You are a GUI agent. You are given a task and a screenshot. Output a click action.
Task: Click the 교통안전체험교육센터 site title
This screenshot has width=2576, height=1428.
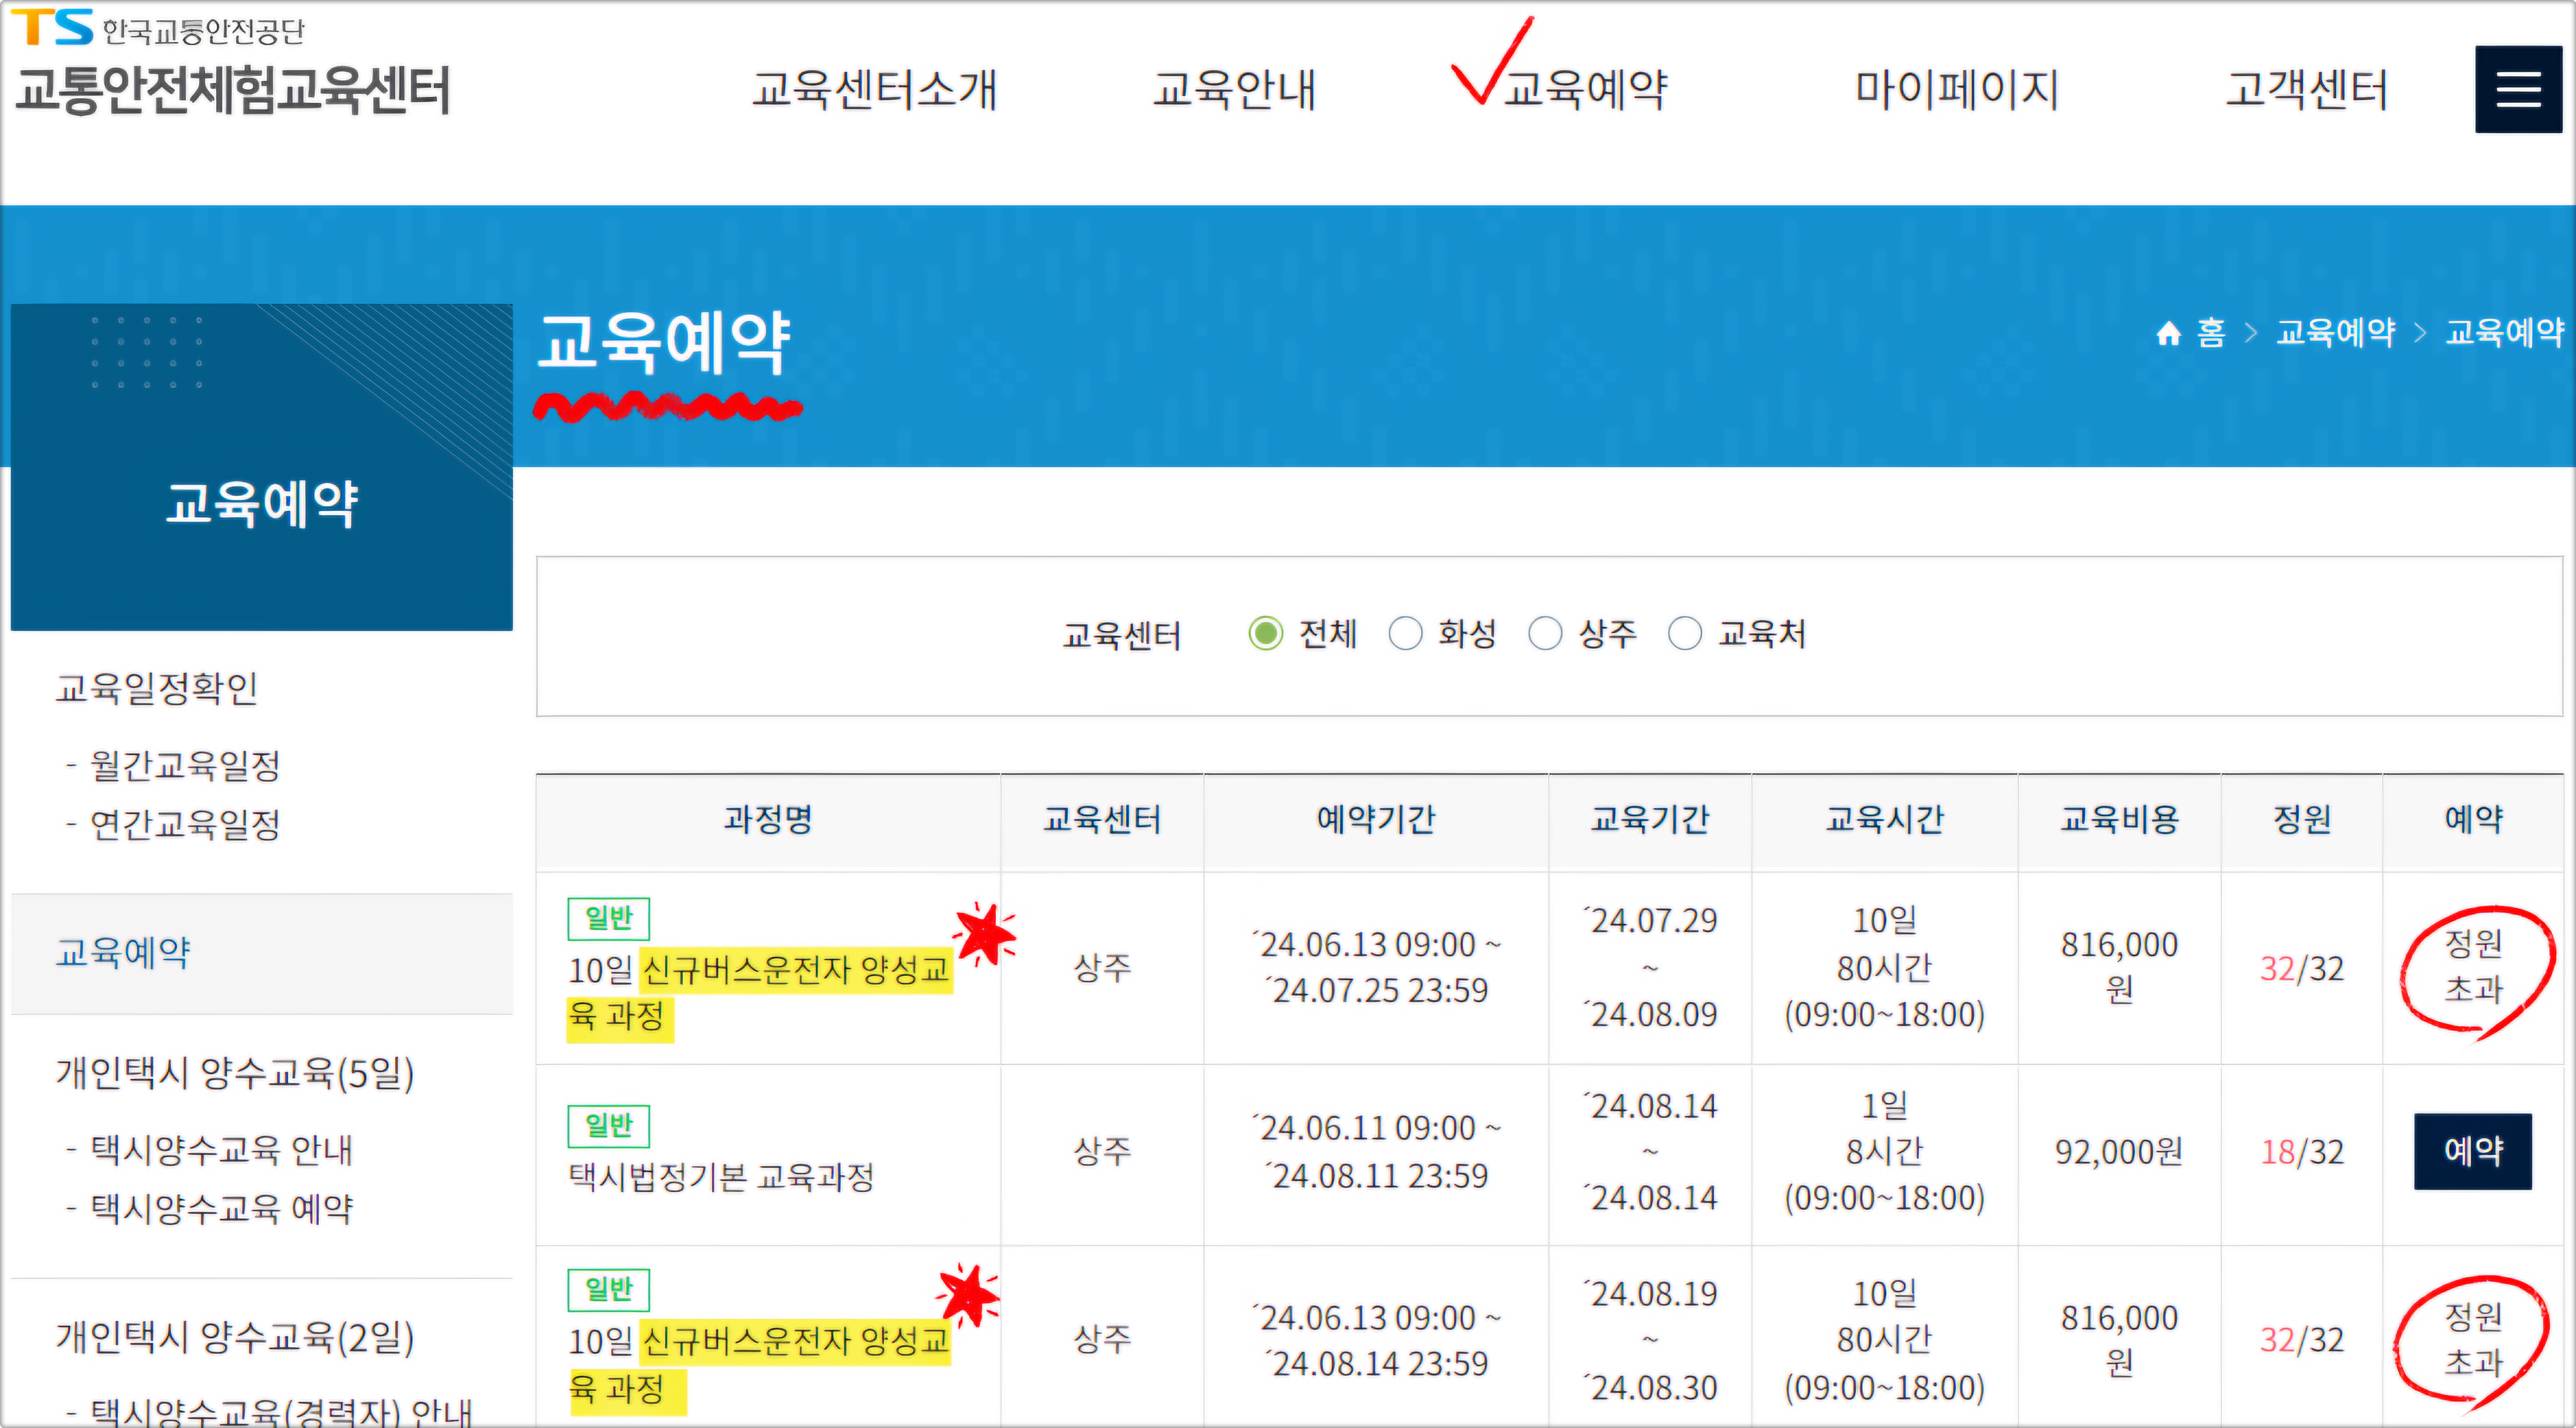click(233, 90)
